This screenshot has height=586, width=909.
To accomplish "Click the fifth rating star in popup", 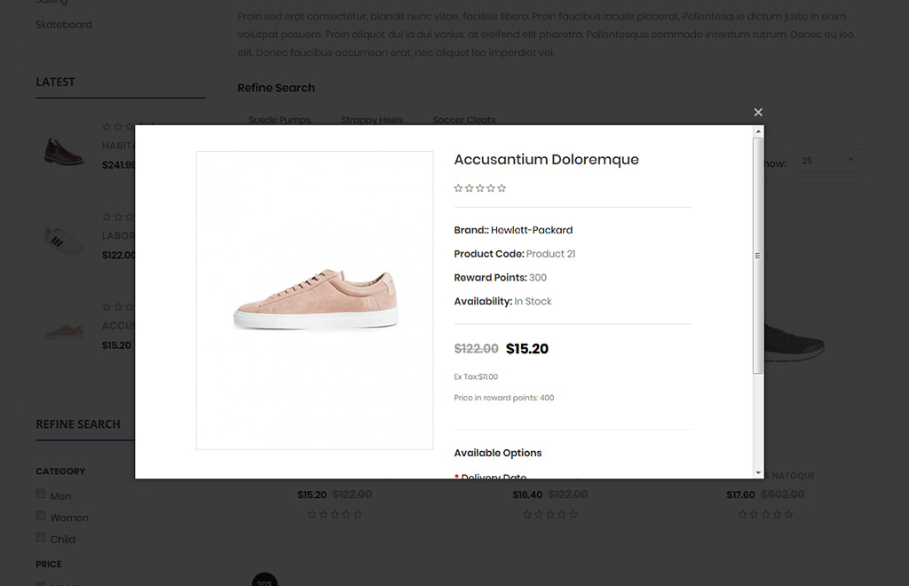I will click(502, 188).
